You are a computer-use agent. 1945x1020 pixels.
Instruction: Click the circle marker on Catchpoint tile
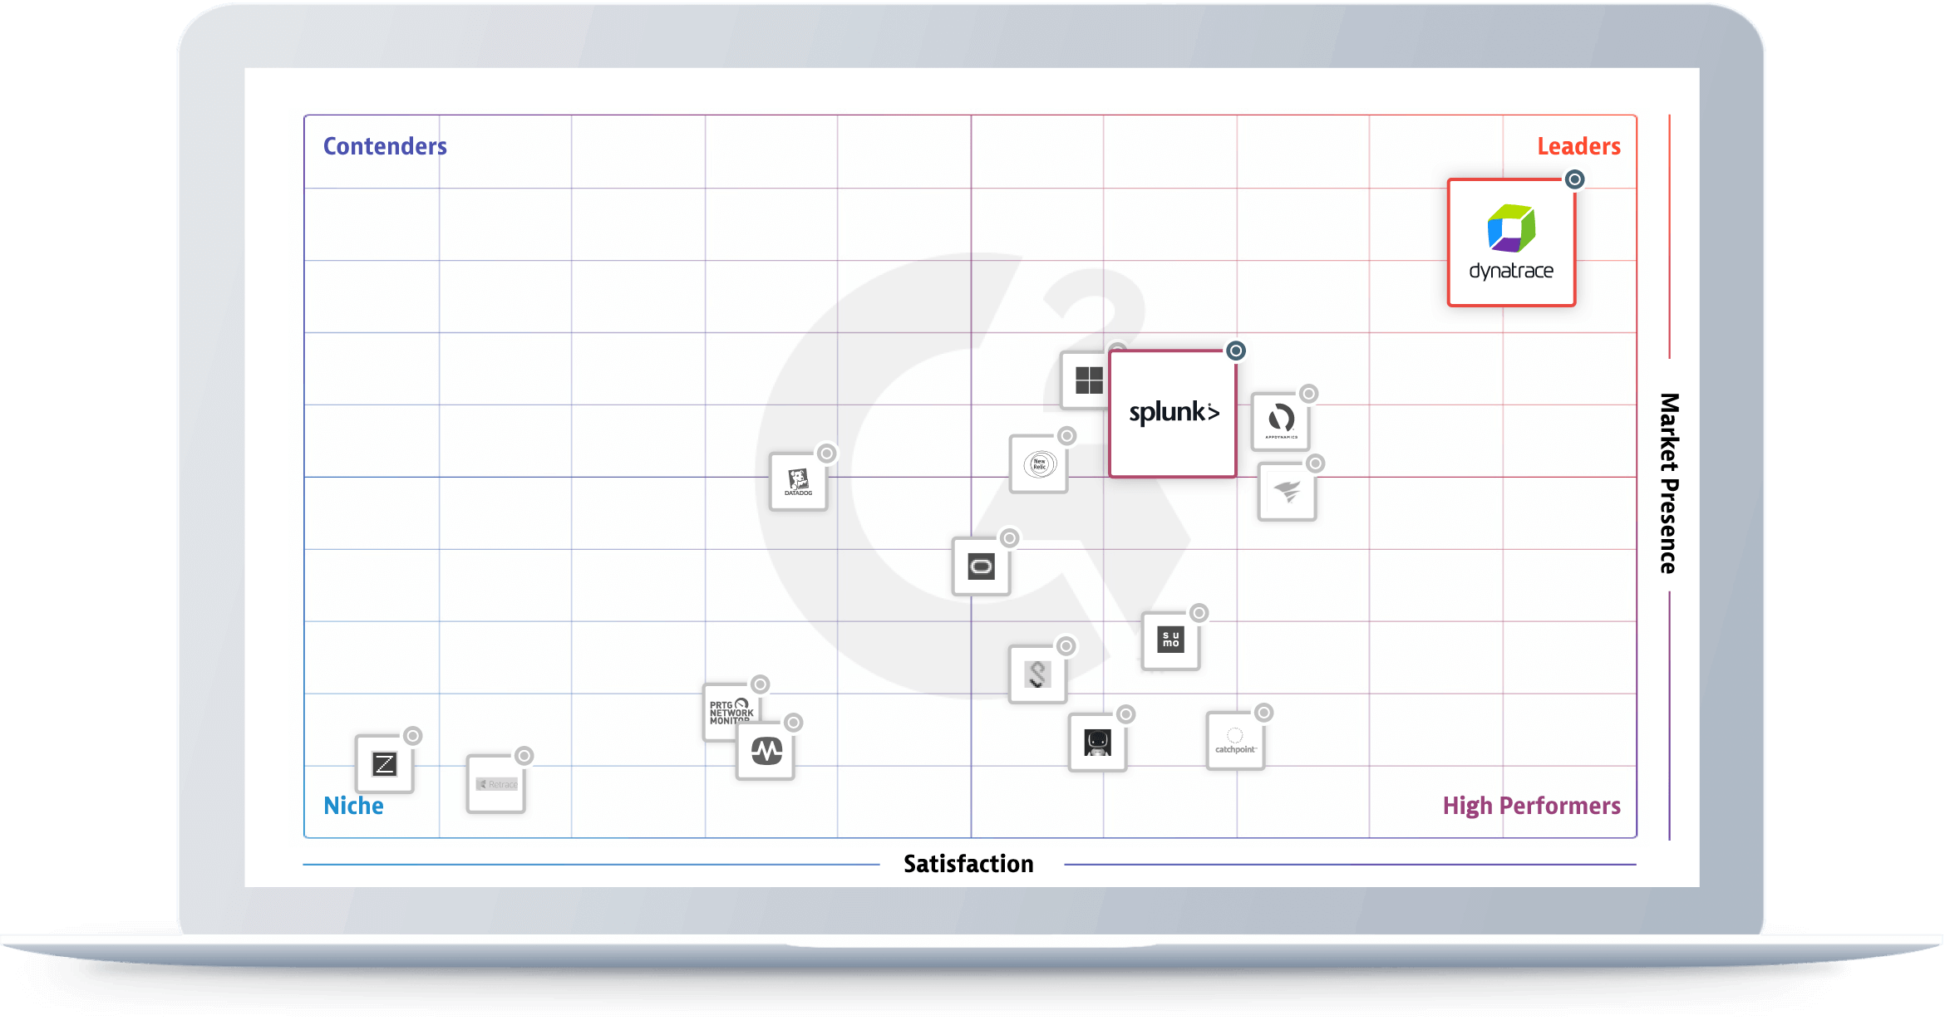point(1263,713)
